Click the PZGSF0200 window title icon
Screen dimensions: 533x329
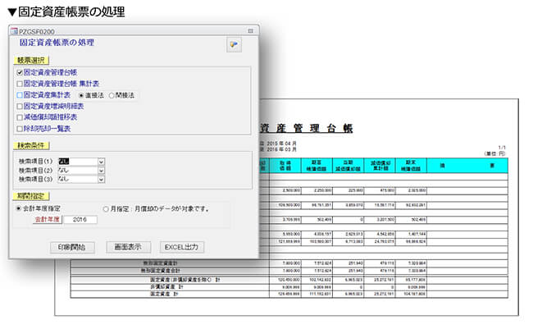(x=14, y=31)
